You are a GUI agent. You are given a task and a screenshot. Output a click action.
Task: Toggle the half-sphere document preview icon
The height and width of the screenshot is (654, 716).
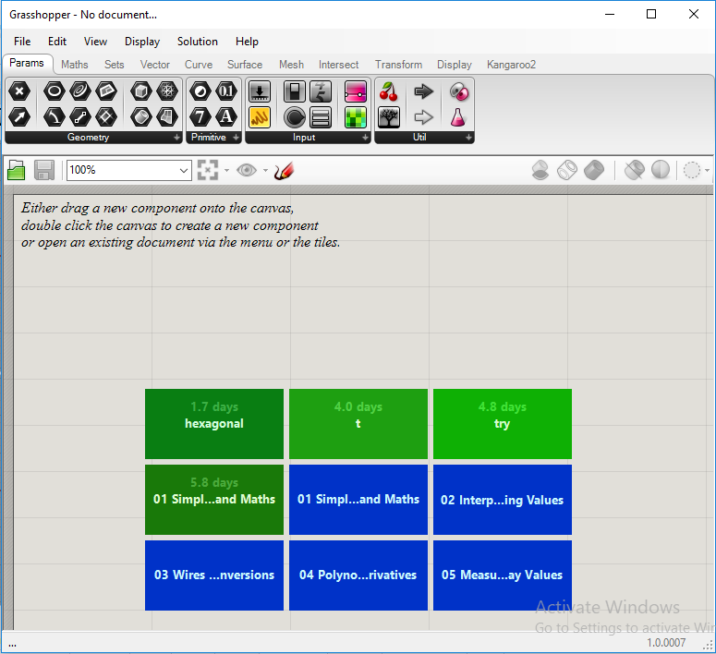(661, 170)
